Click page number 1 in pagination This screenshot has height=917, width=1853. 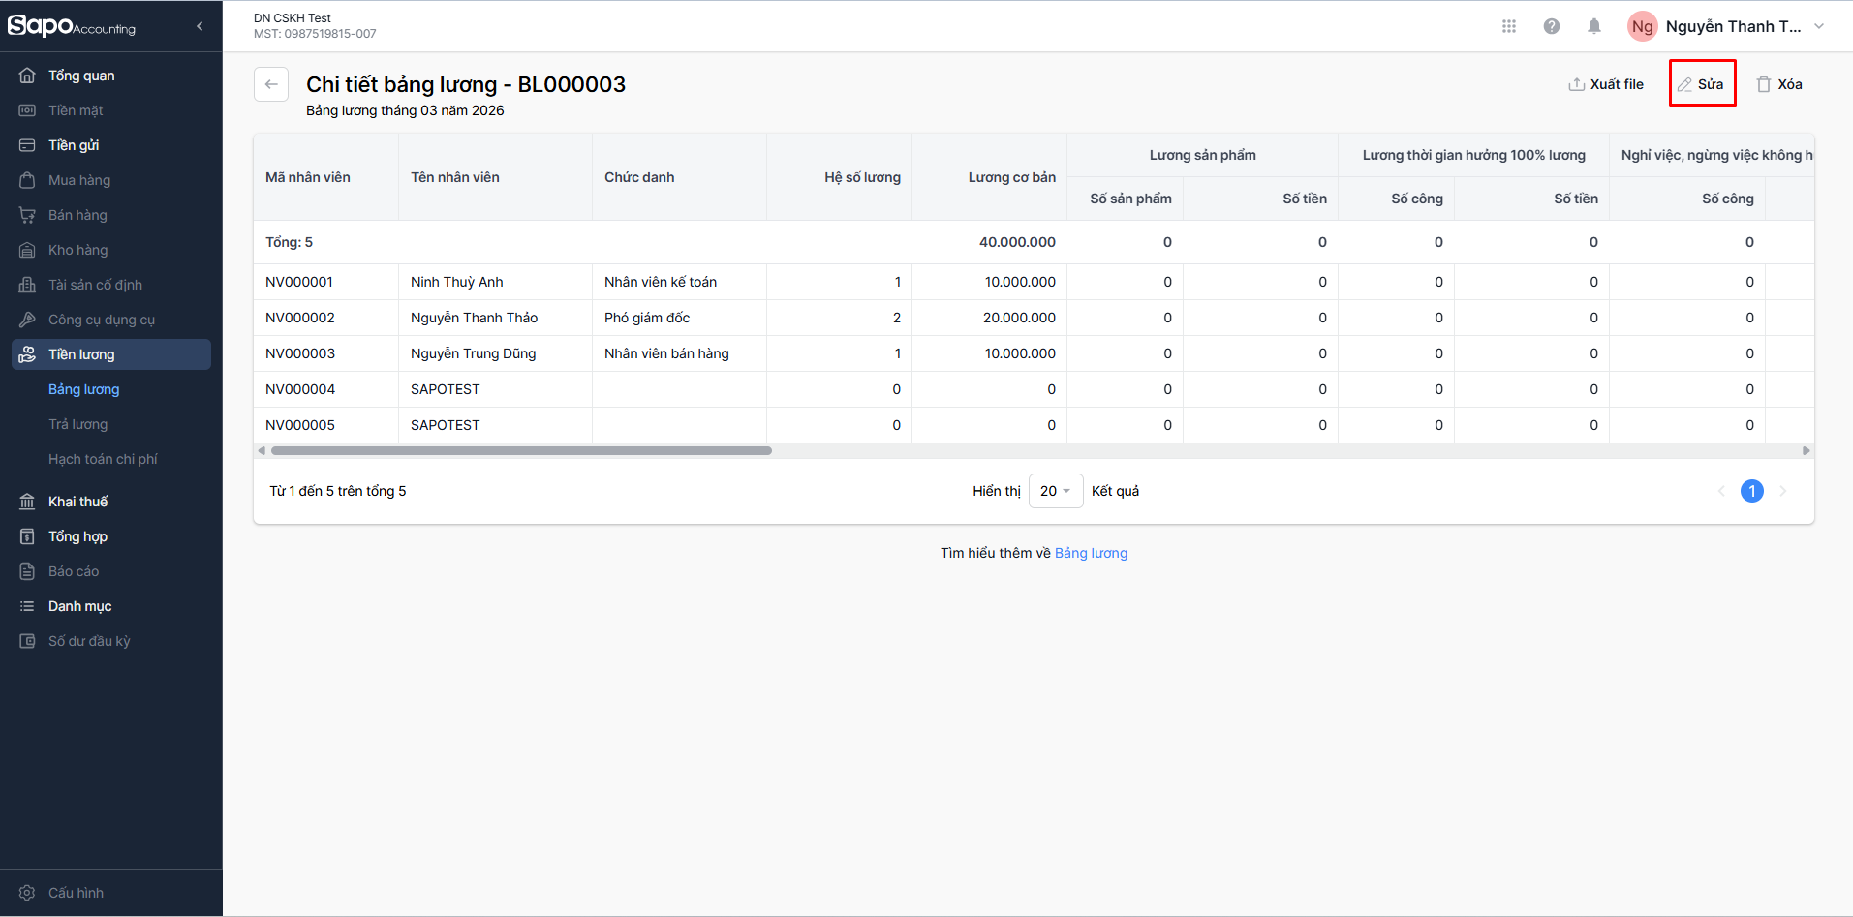1751,491
